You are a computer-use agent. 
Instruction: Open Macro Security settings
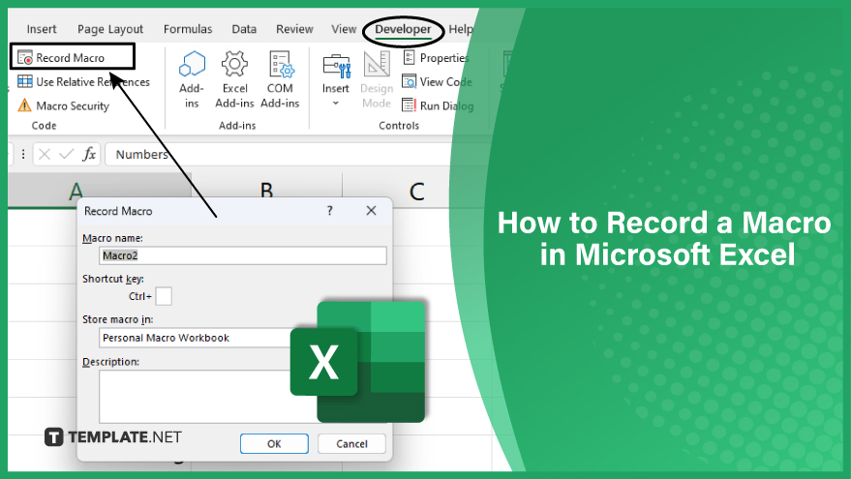click(64, 105)
